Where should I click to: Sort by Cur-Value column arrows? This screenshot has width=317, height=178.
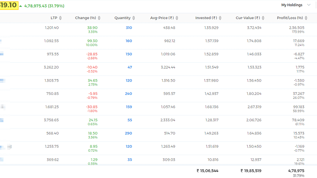point(263,18)
